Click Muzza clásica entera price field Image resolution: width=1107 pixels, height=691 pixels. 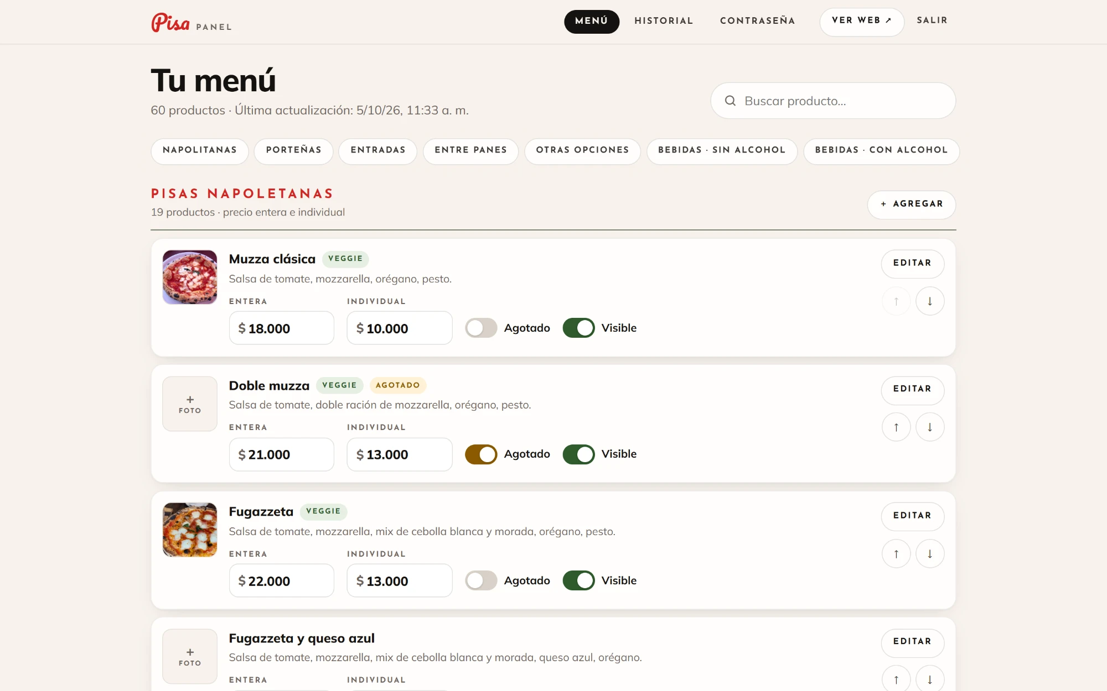281,328
